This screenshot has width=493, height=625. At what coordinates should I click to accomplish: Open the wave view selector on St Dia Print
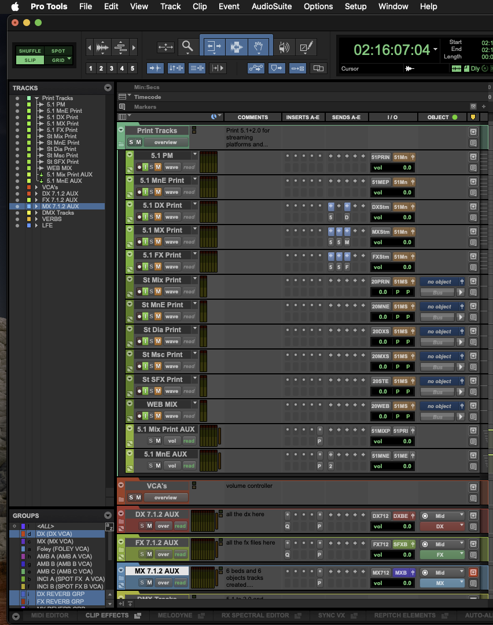pos(172,341)
